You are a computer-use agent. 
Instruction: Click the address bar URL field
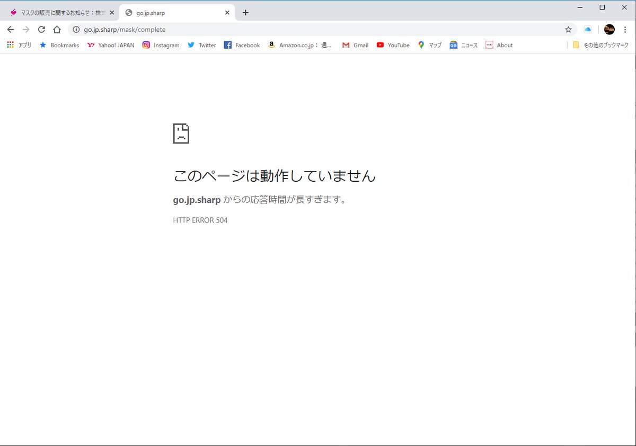point(322,30)
